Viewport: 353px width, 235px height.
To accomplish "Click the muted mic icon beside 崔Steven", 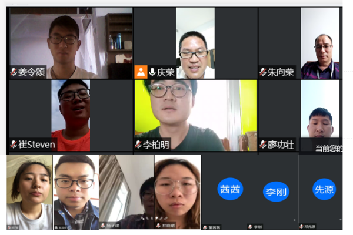I will (14, 145).
